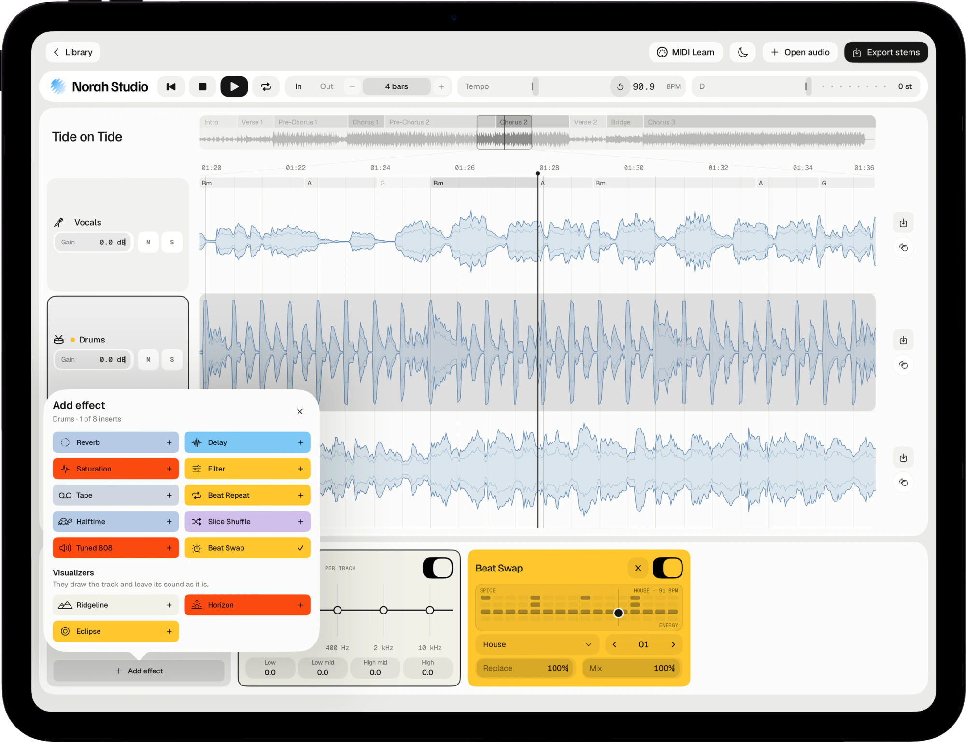Add the Saturation effect
966x742 pixels.
[x=116, y=469]
